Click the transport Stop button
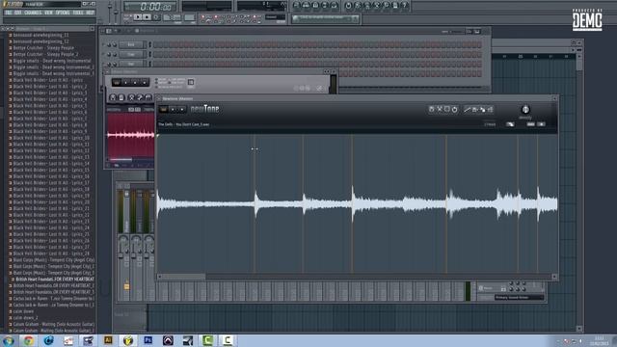The height and width of the screenshot is (347, 617). click(147, 17)
